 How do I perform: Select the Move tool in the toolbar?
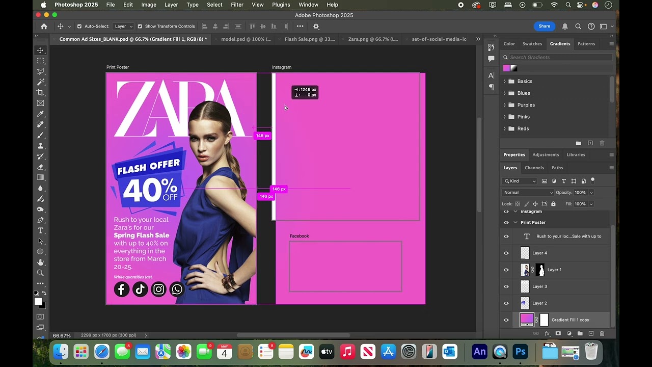click(x=40, y=50)
